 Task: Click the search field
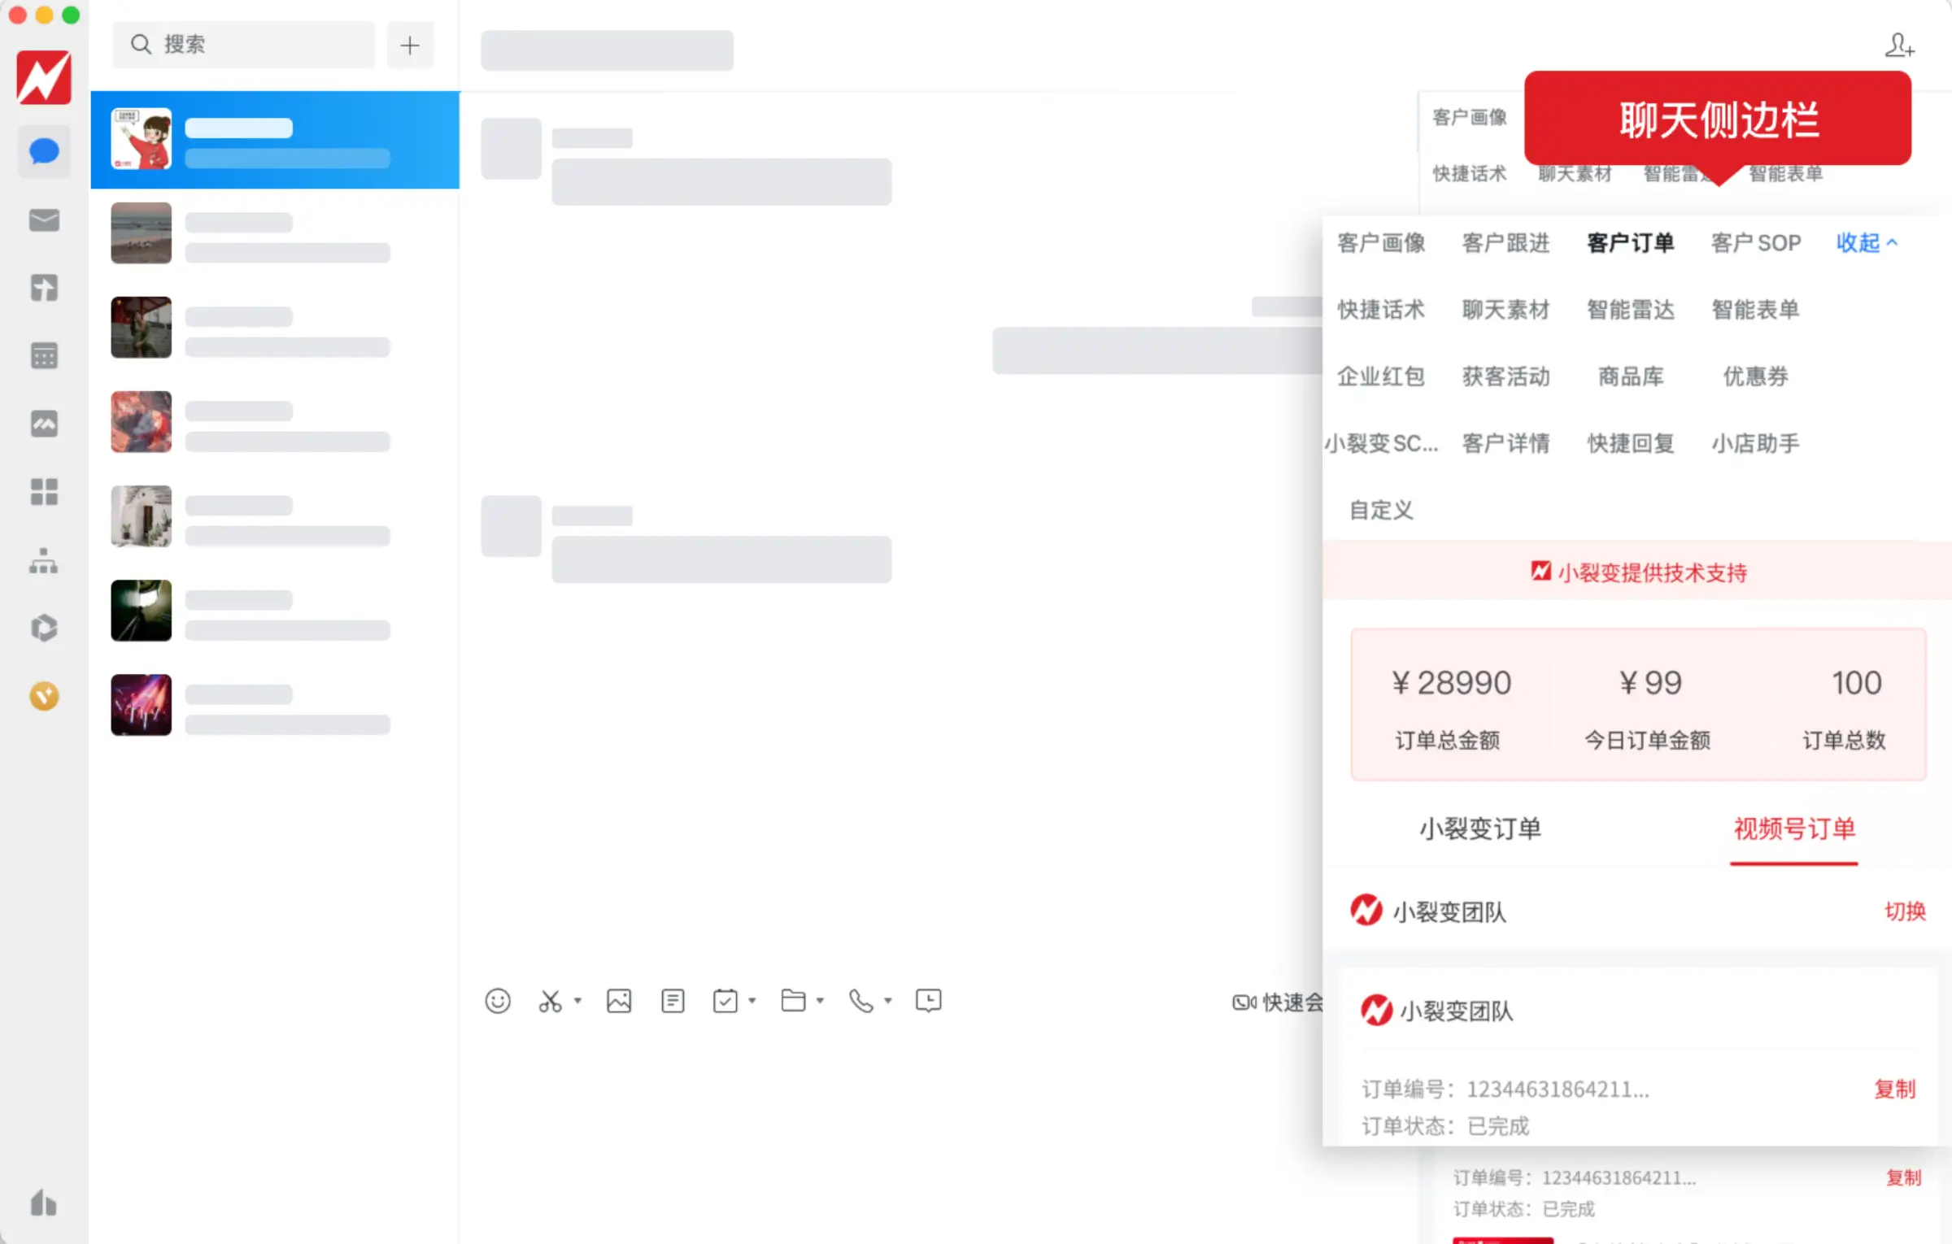(244, 45)
